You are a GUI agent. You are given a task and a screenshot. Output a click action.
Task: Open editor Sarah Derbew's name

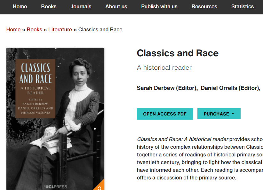(167, 88)
